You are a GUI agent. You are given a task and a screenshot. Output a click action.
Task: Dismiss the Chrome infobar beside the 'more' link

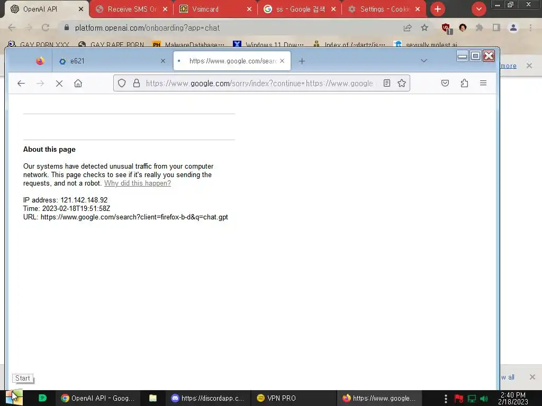(x=529, y=65)
